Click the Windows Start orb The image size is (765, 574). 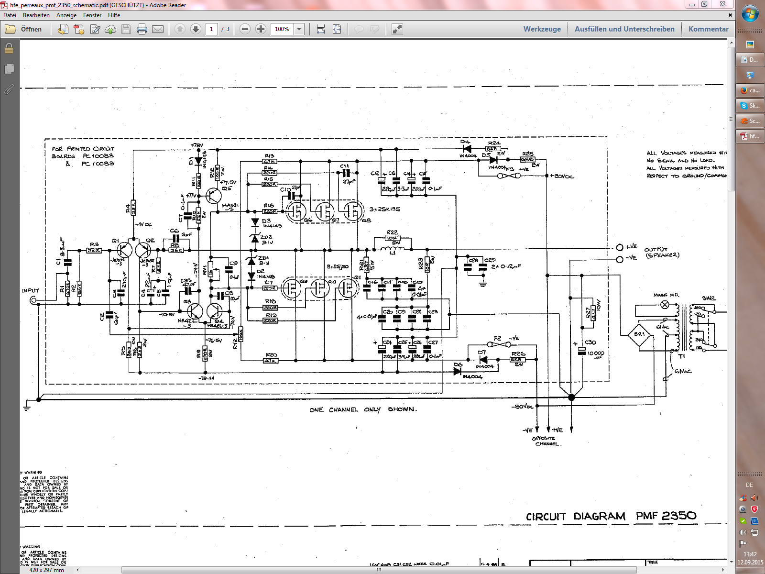point(750,14)
